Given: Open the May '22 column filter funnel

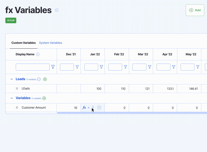Looking at the screenshot, I should click(198, 67).
